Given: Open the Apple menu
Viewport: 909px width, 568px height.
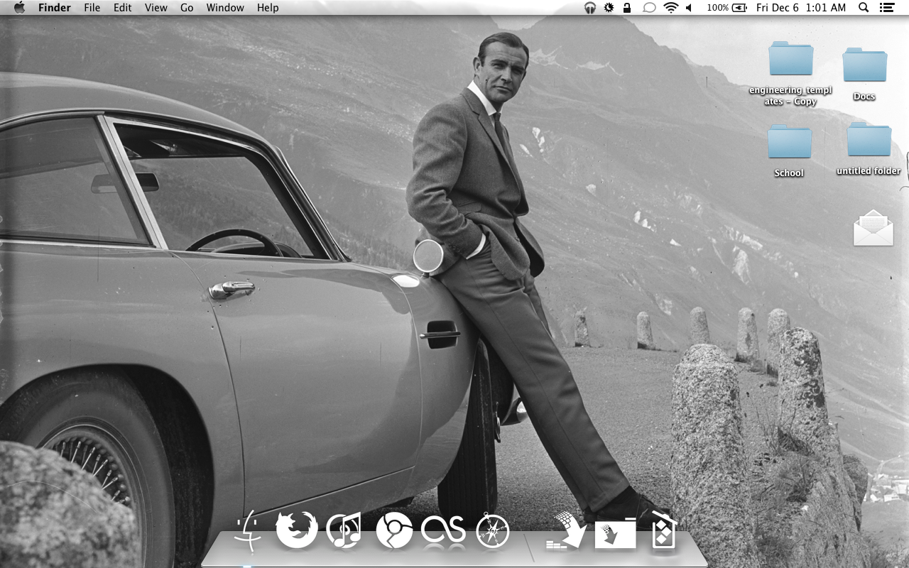Looking at the screenshot, I should click(19, 8).
